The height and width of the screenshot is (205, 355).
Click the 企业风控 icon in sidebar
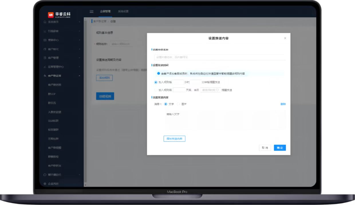click(x=45, y=184)
